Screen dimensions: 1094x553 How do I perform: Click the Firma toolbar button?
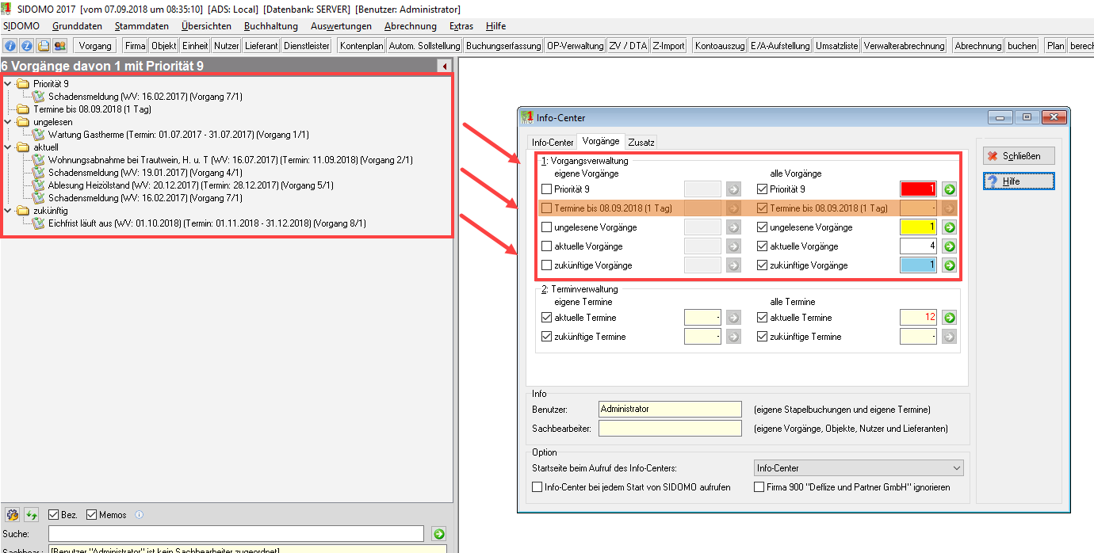[x=136, y=46]
